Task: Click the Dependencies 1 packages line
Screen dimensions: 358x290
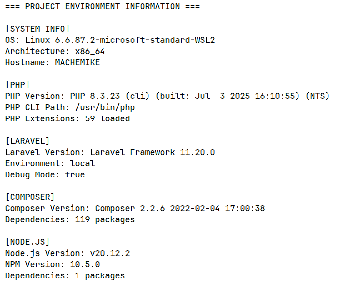Action: pos(65,275)
